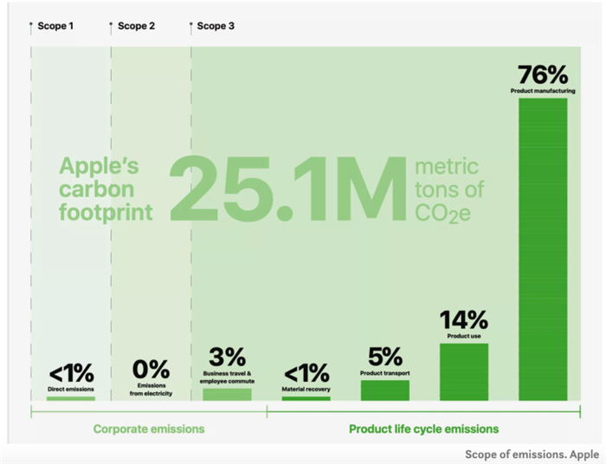Click the Scope 3 label

(216, 26)
